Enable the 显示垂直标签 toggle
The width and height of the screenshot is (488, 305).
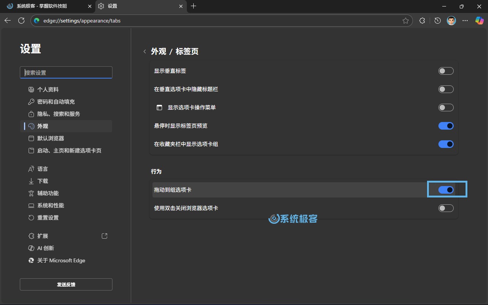click(446, 71)
